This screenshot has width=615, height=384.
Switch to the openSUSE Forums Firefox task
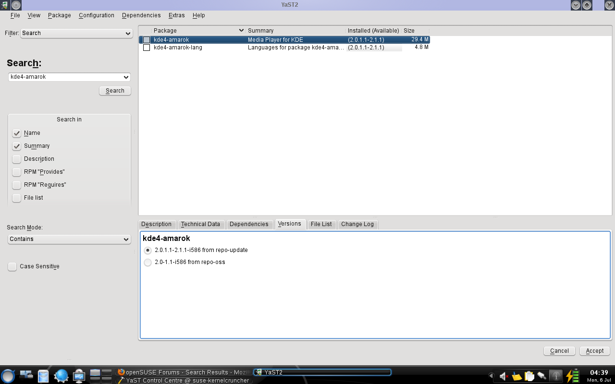pyautogui.click(x=184, y=372)
